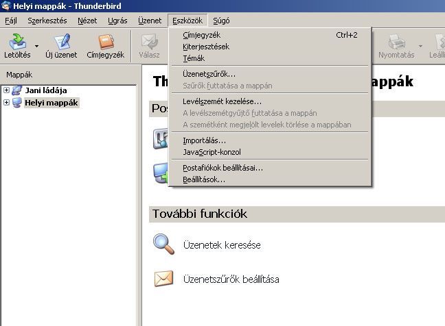
Task: Open the Szerkesztés menu
Action: tap(47, 21)
